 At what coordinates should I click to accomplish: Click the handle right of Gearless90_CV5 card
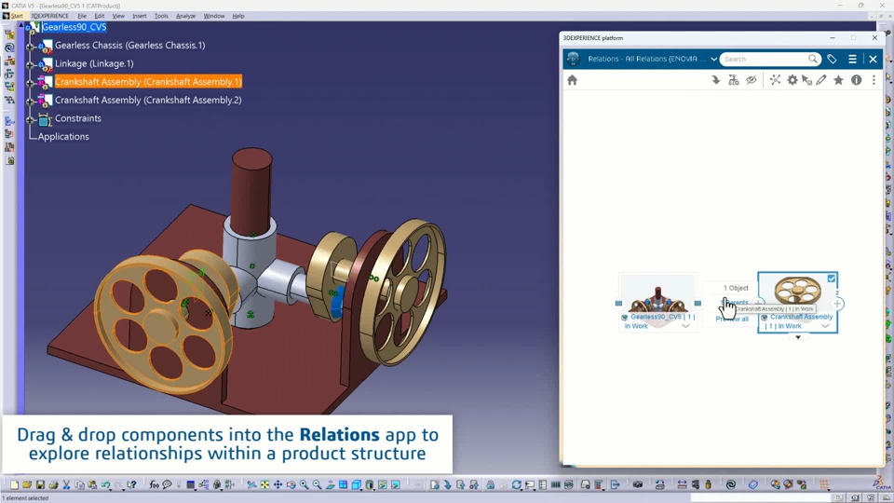tap(698, 304)
